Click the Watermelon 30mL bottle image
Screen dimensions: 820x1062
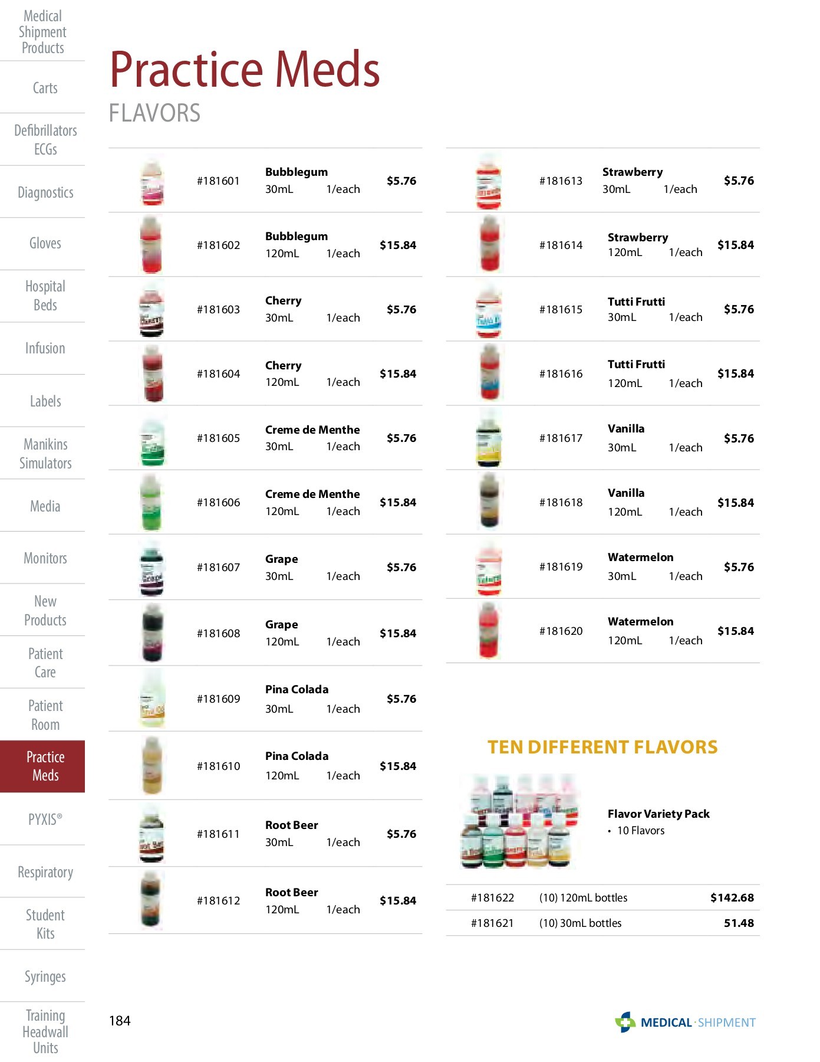coord(489,567)
